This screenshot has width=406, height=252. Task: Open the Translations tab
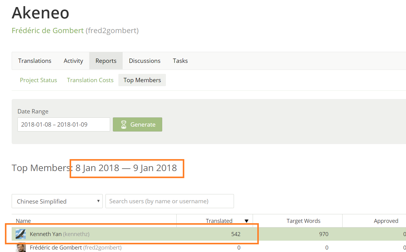tap(35, 61)
